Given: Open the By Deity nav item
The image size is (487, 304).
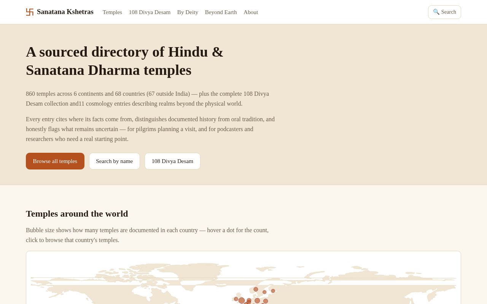Looking at the screenshot, I should pyautogui.click(x=188, y=12).
